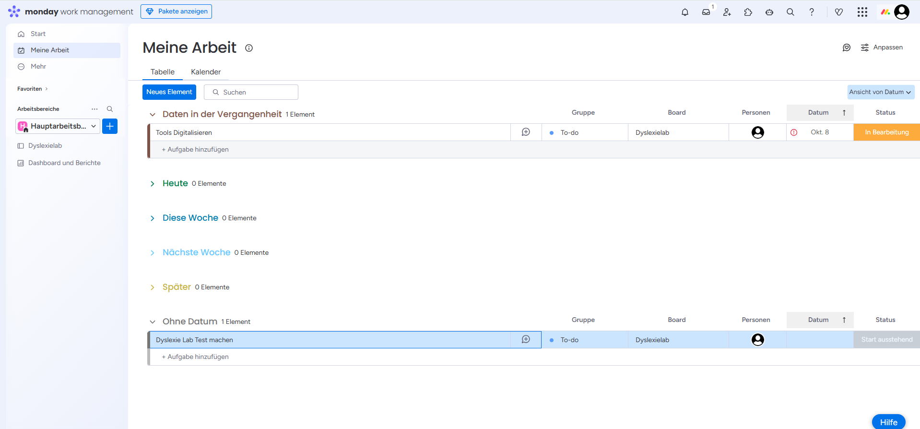The image size is (920, 429).
Task: Open the inbox icon in top bar
Action: 706,12
